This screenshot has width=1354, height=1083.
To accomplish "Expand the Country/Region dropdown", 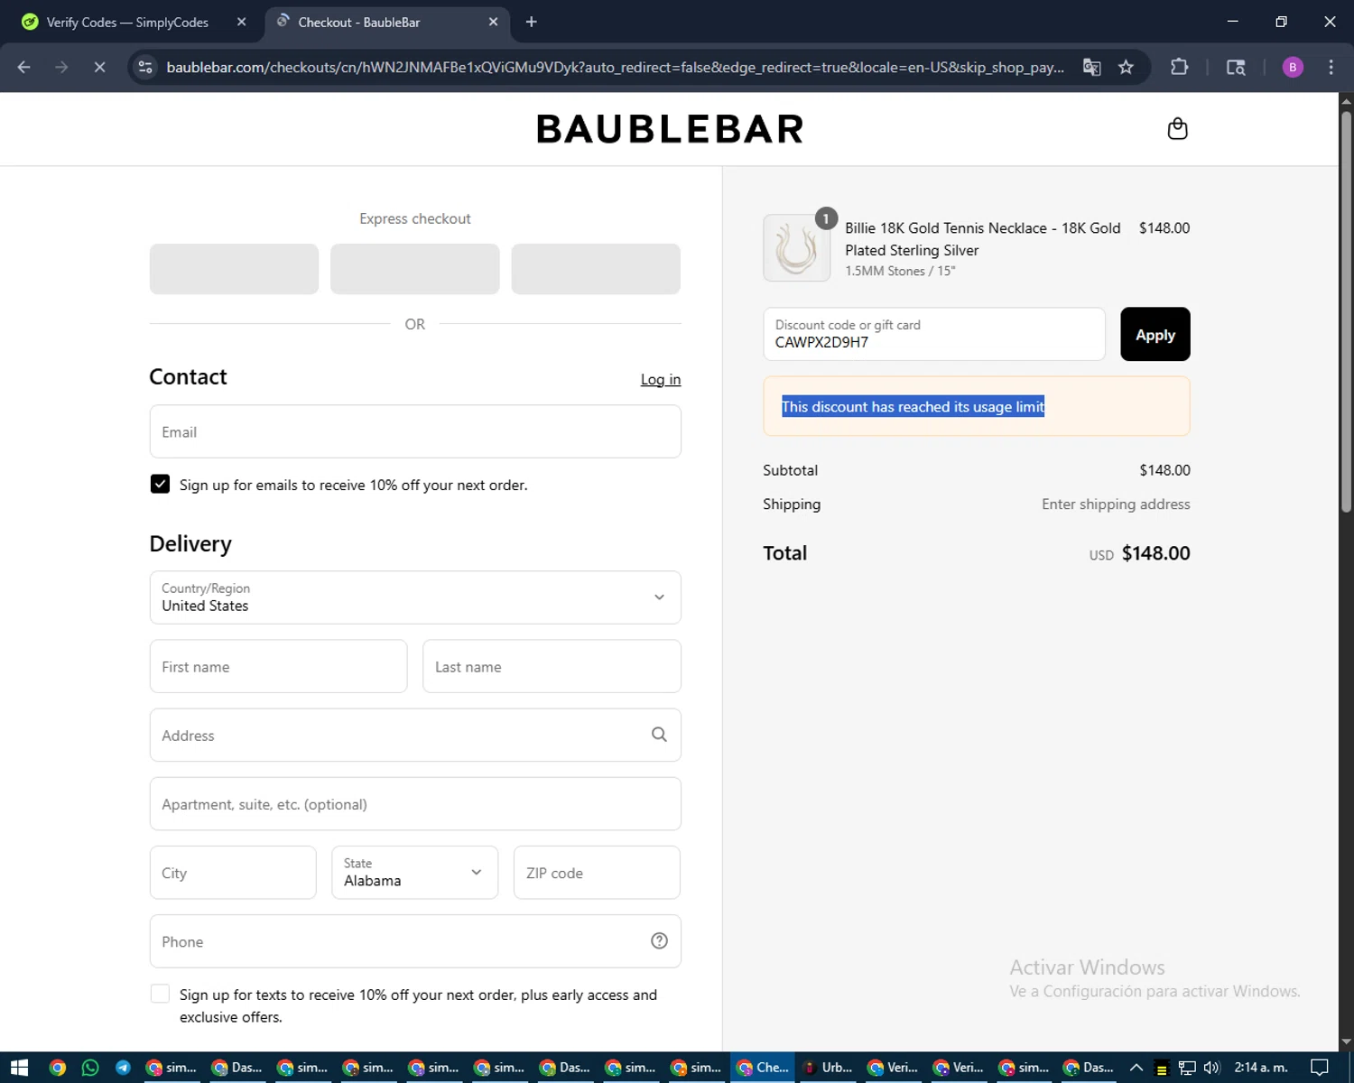I will pyautogui.click(x=415, y=597).
